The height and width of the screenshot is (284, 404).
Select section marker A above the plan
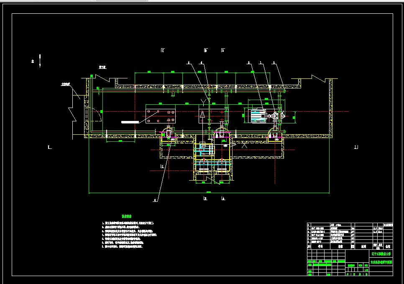pos(223,50)
